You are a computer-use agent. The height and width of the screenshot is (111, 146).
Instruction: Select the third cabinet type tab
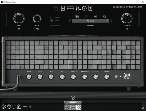click(79, 107)
